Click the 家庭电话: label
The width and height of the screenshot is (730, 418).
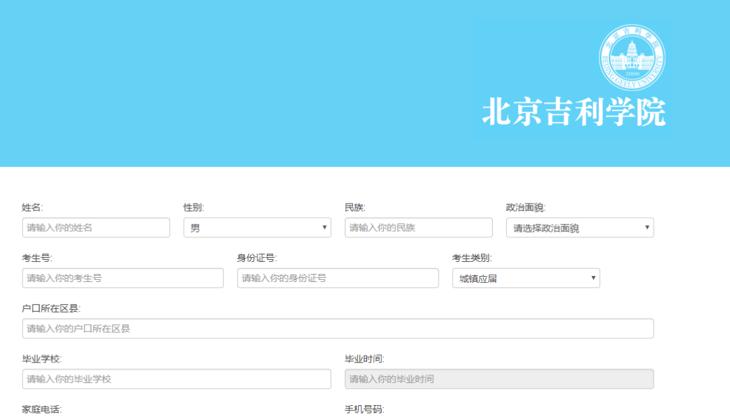tap(41, 409)
